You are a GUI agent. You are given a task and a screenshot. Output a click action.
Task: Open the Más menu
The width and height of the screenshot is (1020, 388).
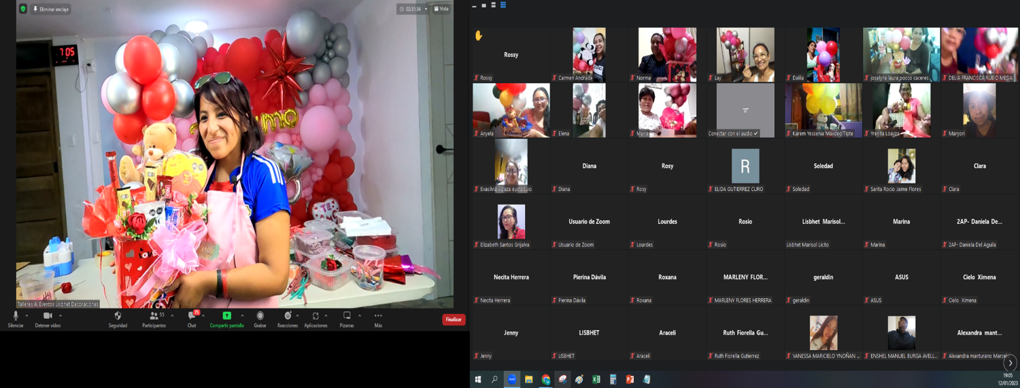tap(378, 319)
